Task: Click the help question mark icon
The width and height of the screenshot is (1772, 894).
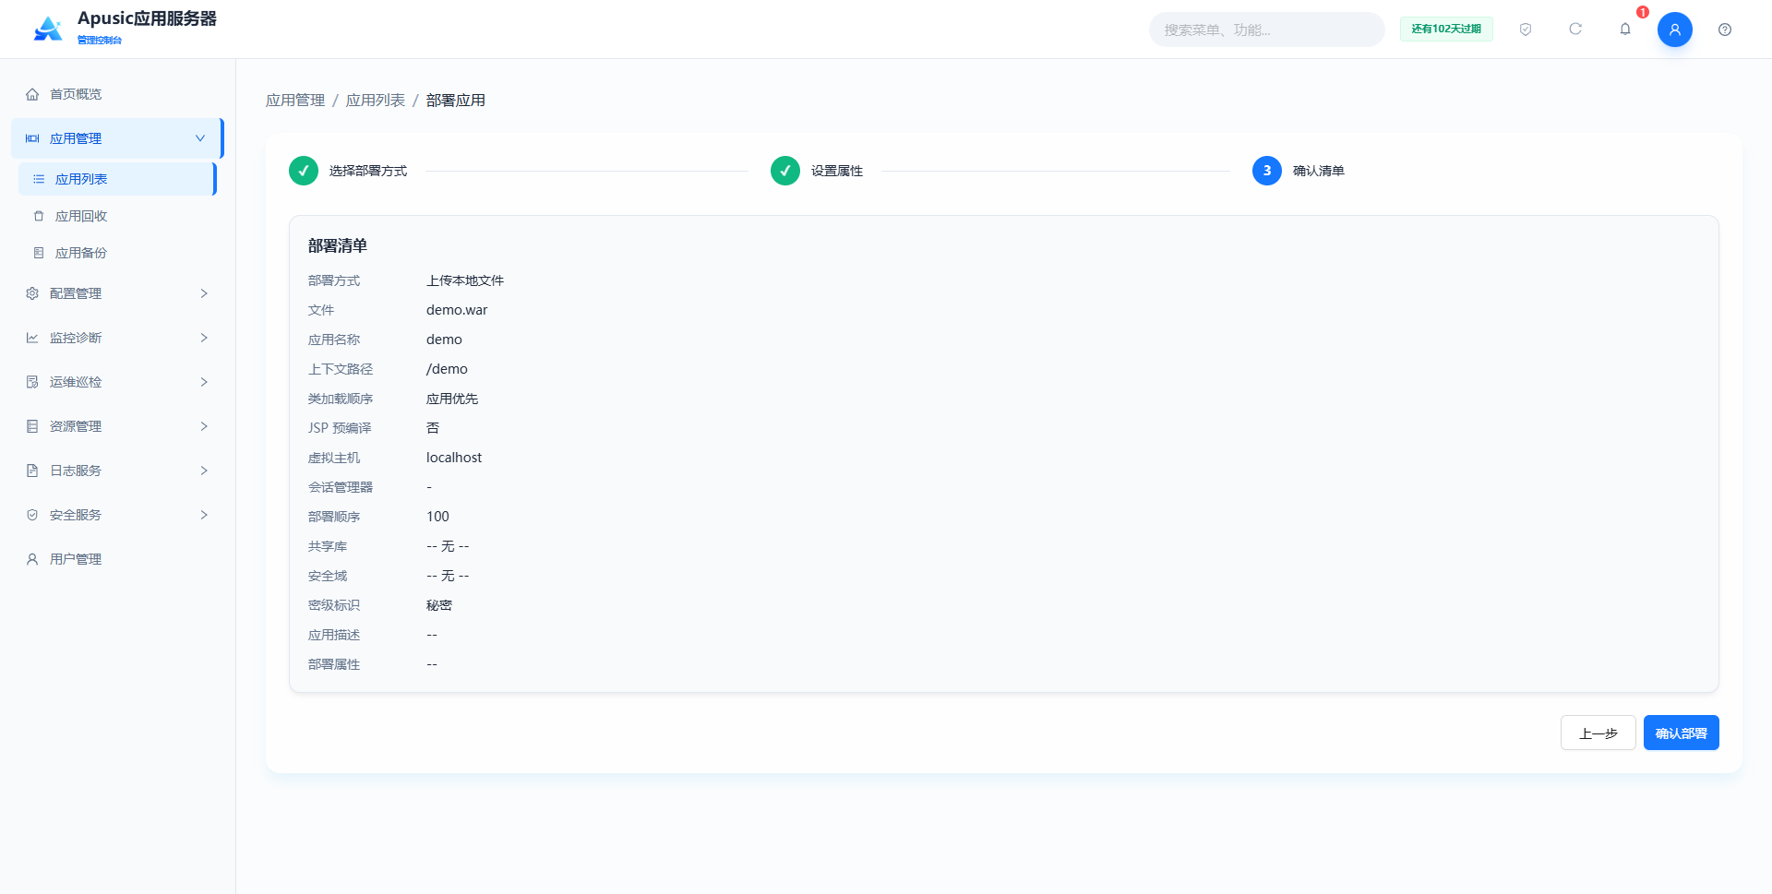Action: 1725,30
